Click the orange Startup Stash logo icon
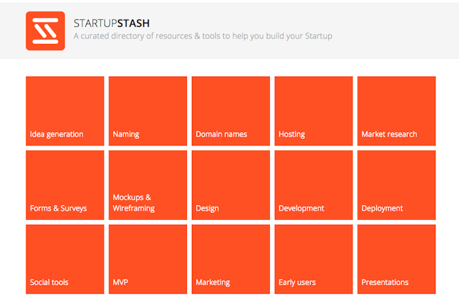Image resolution: width=459 pixels, height=298 pixels. pos(45,31)
